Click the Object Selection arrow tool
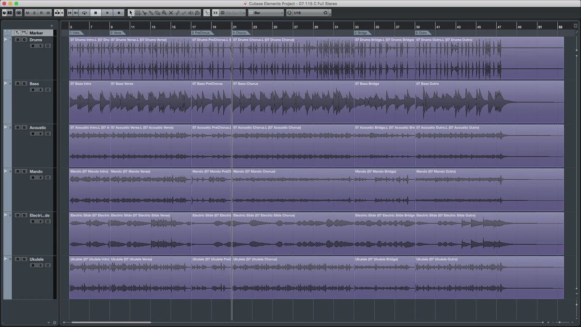 pos(131,13)
